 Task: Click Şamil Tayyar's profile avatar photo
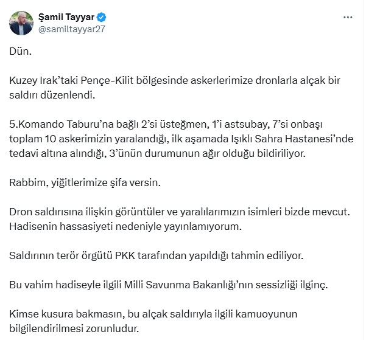(x=21, y=23)
